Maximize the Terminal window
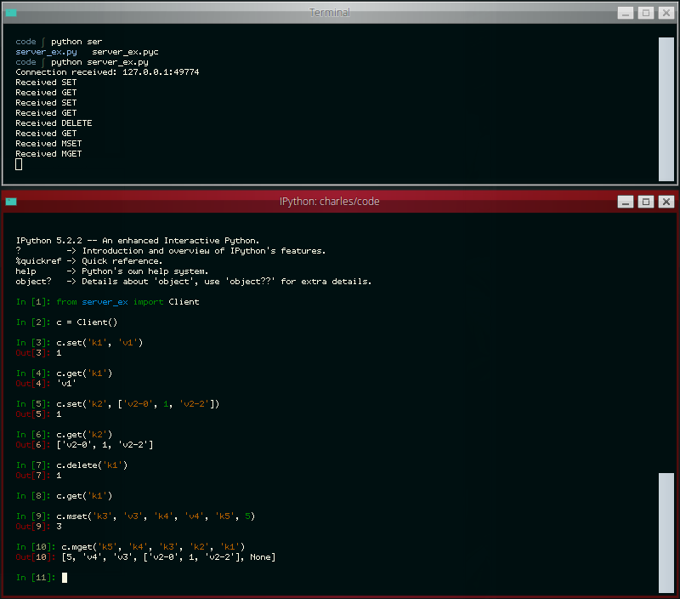Viewport: 680px width, 599px height. pyautogui.click(x=645, y=13)
